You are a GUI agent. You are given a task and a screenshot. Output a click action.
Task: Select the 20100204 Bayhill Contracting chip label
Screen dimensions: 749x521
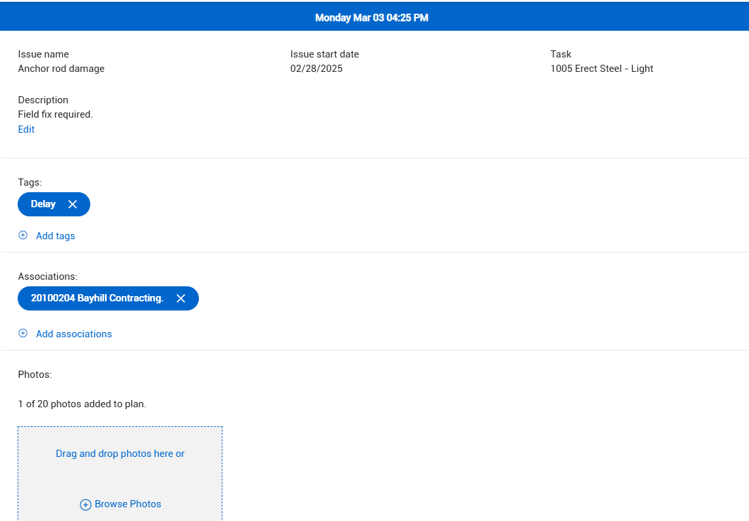[x=97, y=298]
